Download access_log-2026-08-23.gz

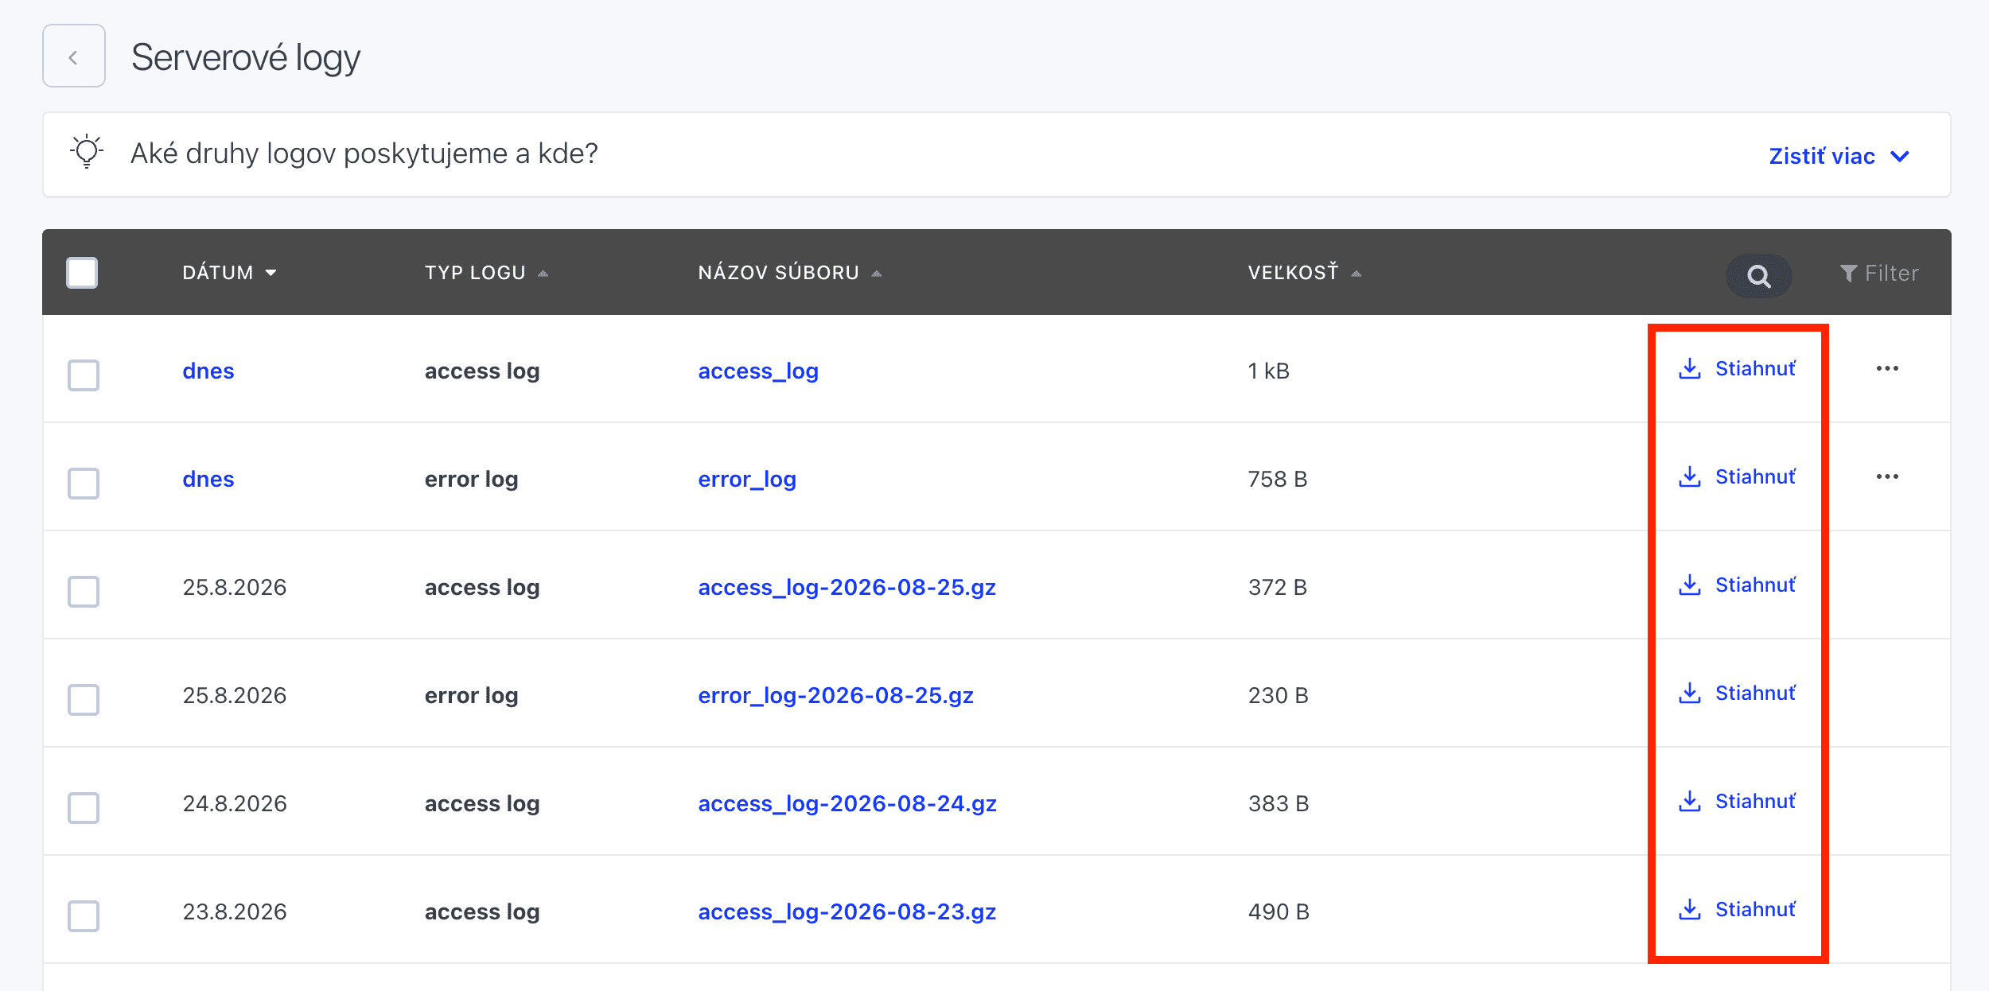click(1737, 909)
